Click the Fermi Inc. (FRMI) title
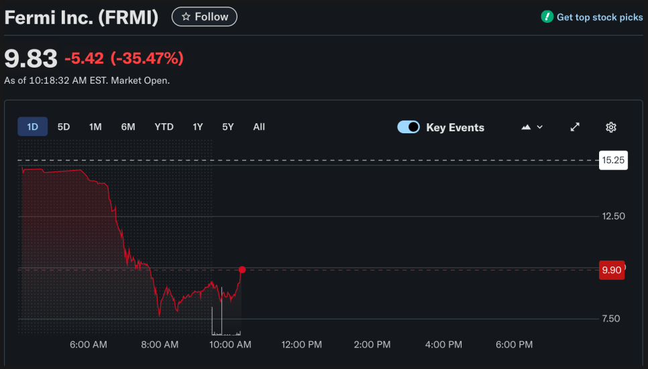 point(81,17)
